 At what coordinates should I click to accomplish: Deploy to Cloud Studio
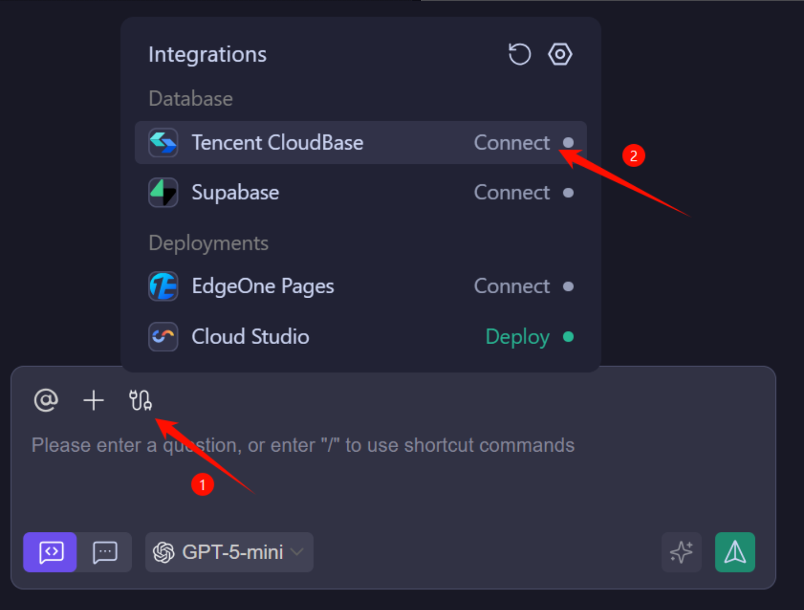517,336
